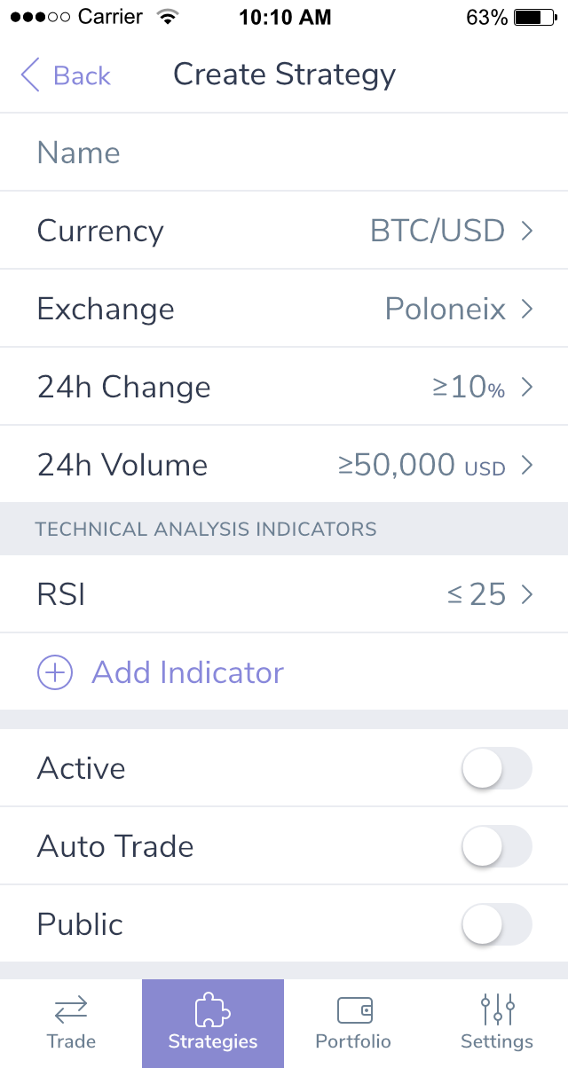Viewport: 568px width, 1068px height.
Task: Tap the battery status icon
Action: [x=532, y=17]
